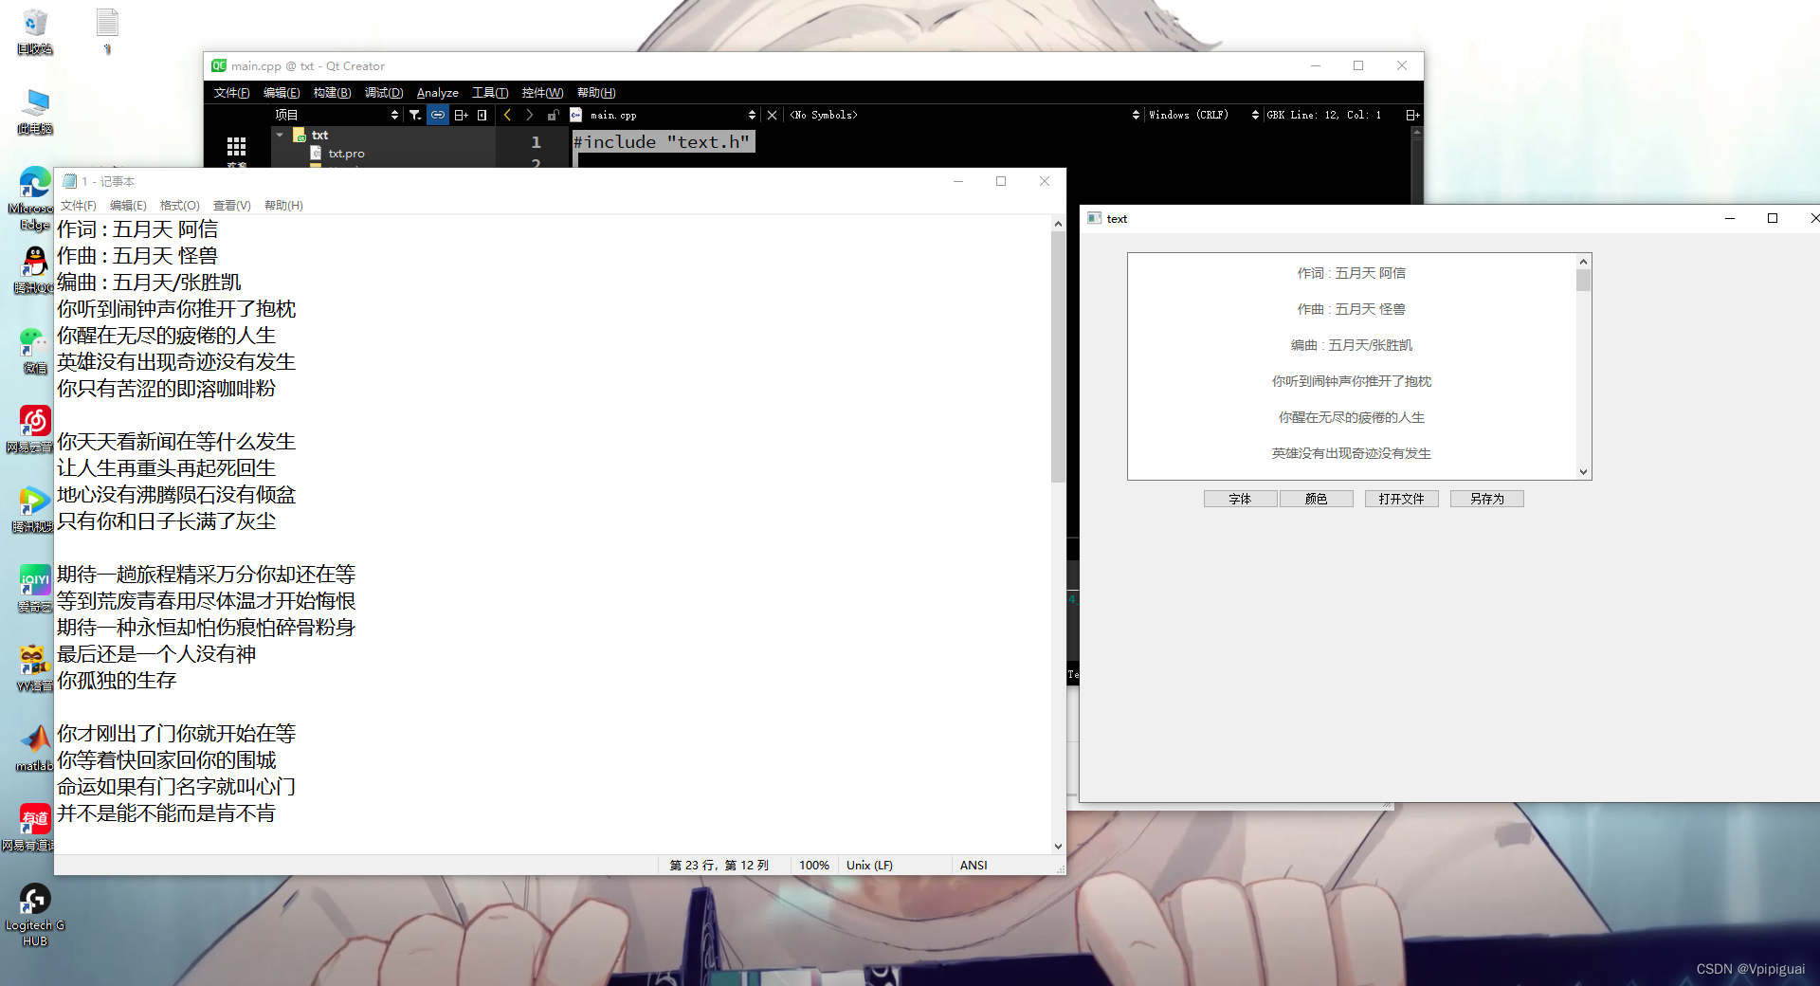Open Qt Creator 文件(F) menu
Screen dimensions: 1820x986
pos(231,93)
